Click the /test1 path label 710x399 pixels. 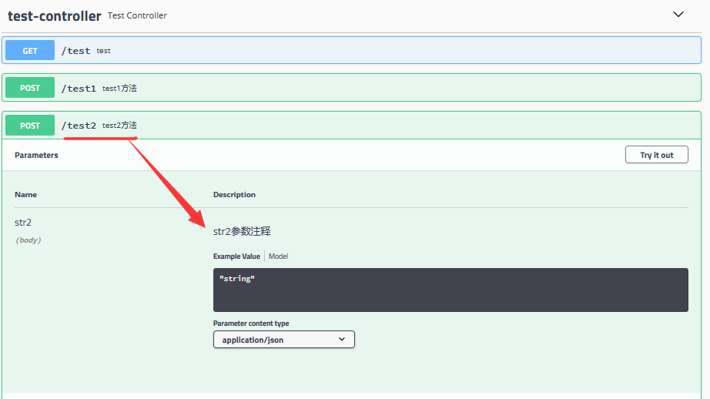(79, 89)
